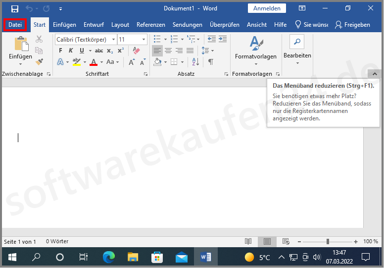Toggle align left paragraph button
Image resolution: width=384 pixels, height=268 pixels.
click(157, 51)
